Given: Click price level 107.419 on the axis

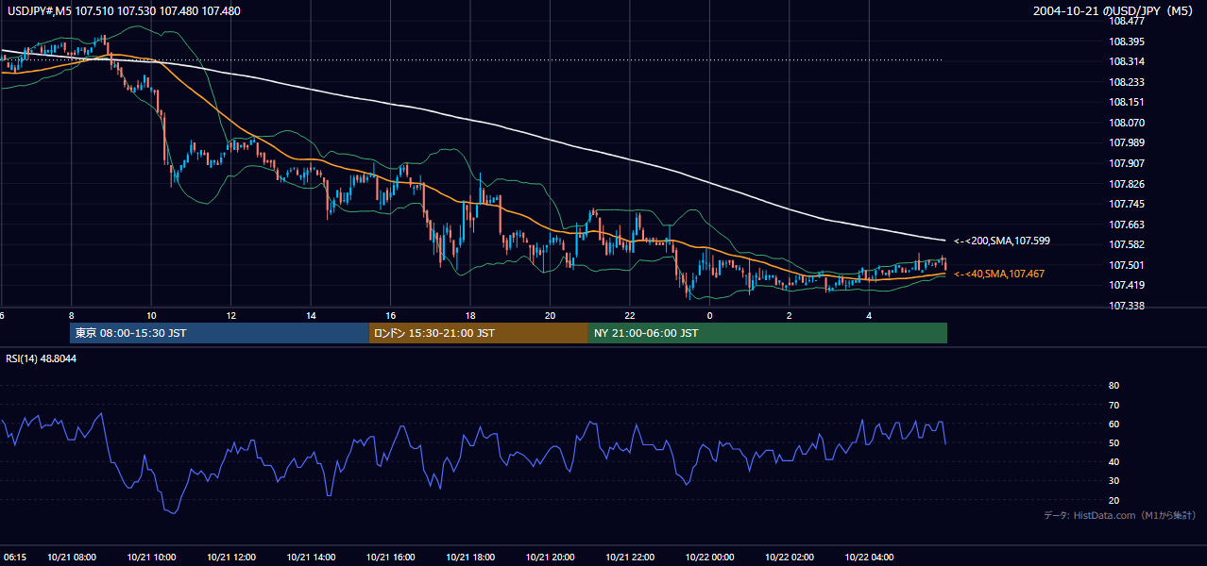Looking at the screenshot, I should [x=1126, y=285].
